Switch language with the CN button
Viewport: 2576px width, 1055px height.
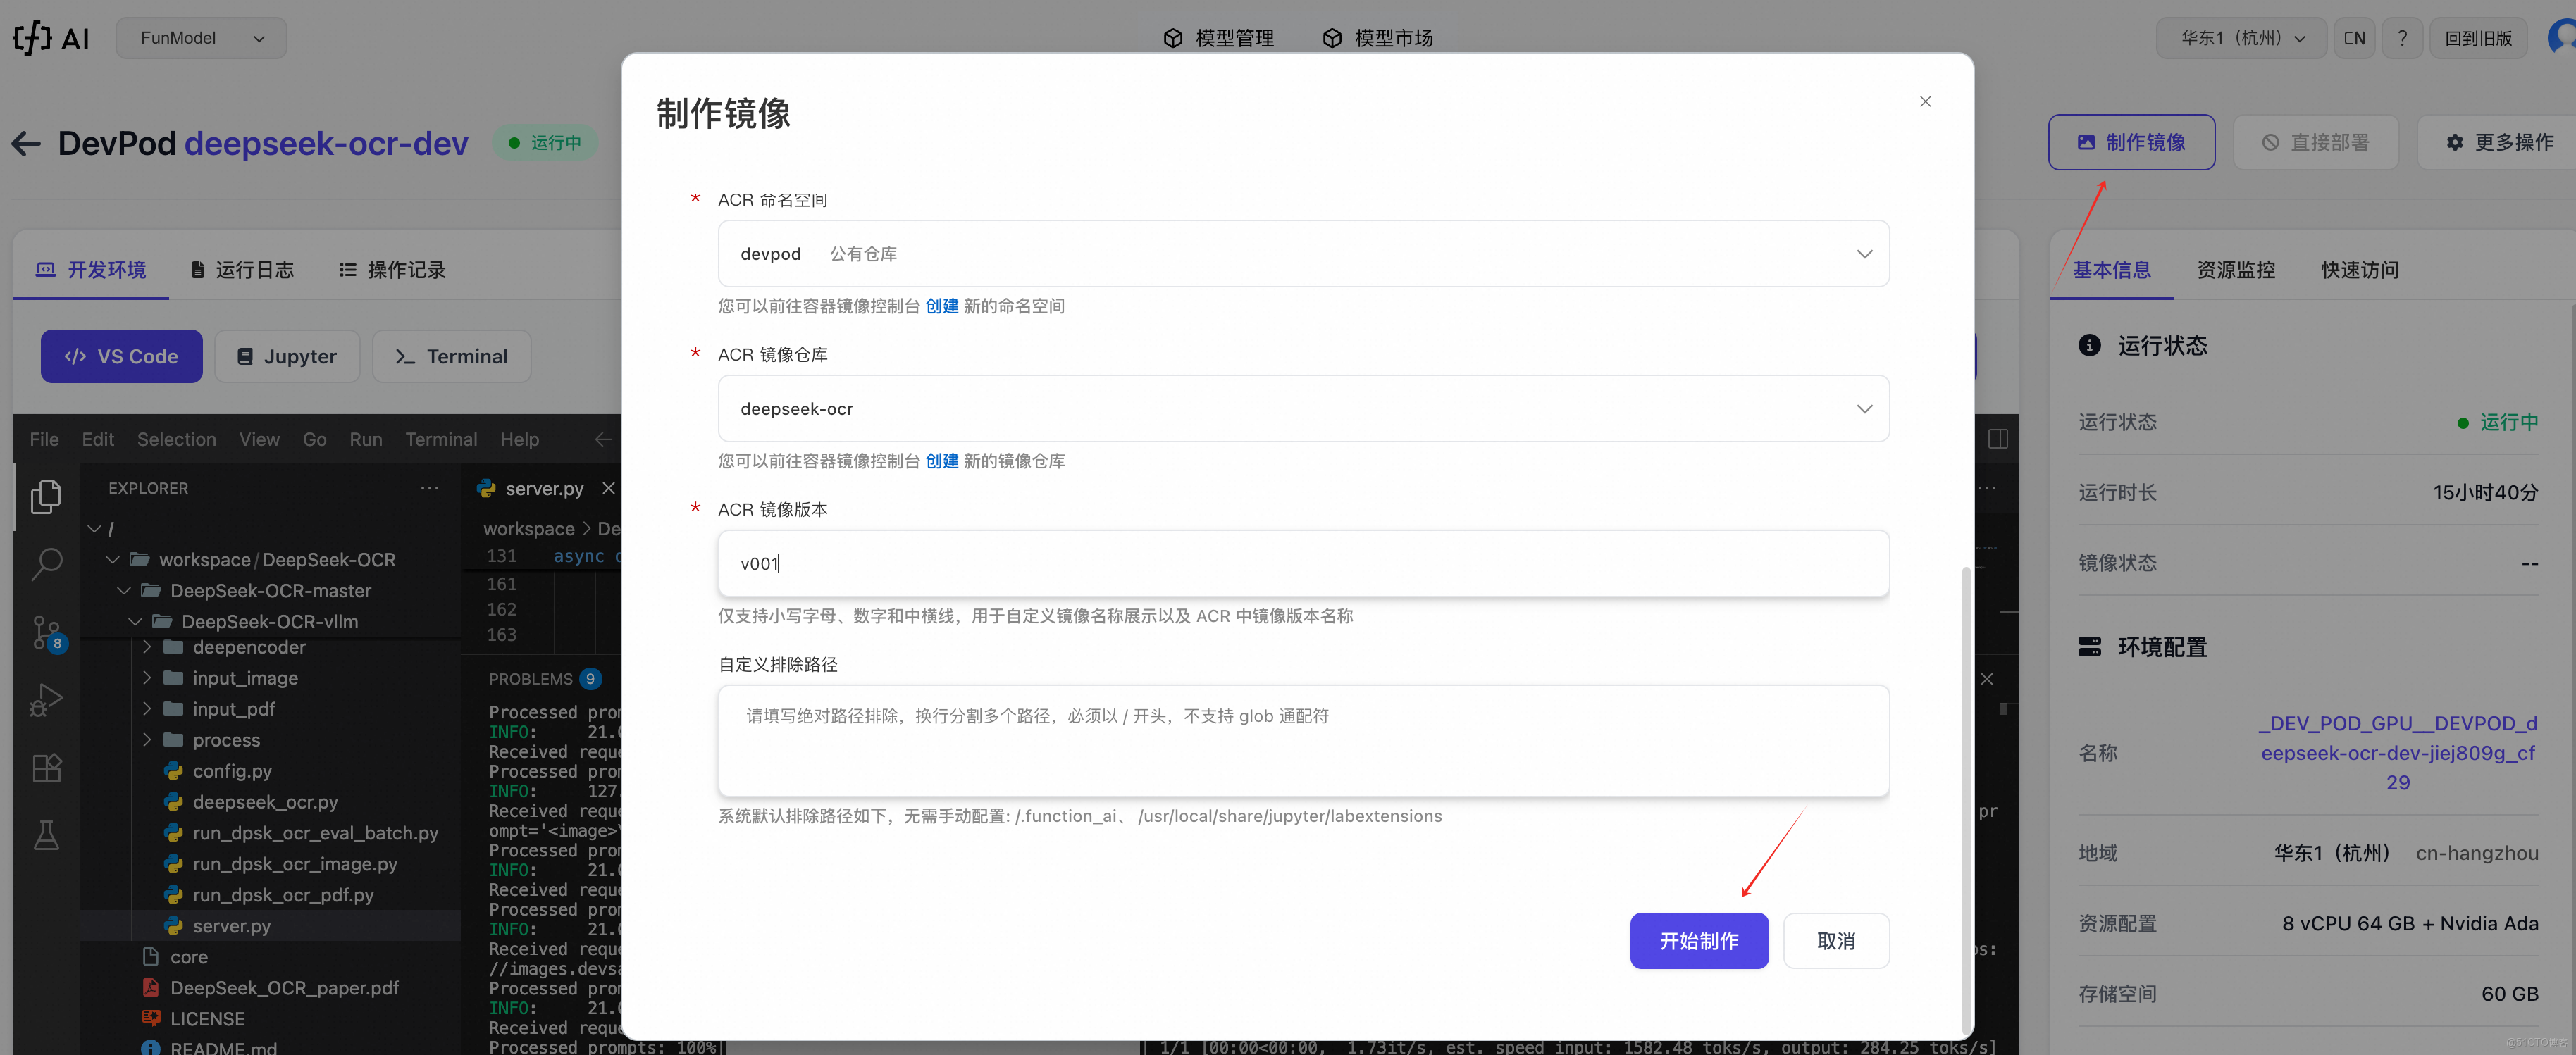click(2354, 38)
